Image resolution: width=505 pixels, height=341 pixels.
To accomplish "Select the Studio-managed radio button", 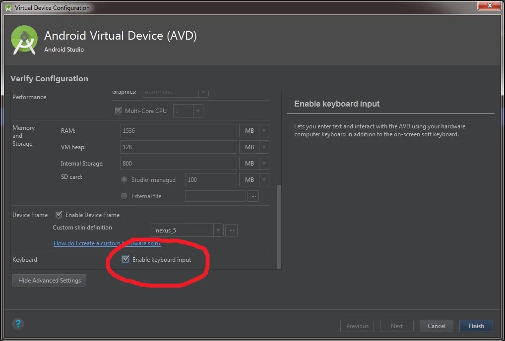I will [x=124, y=179].
